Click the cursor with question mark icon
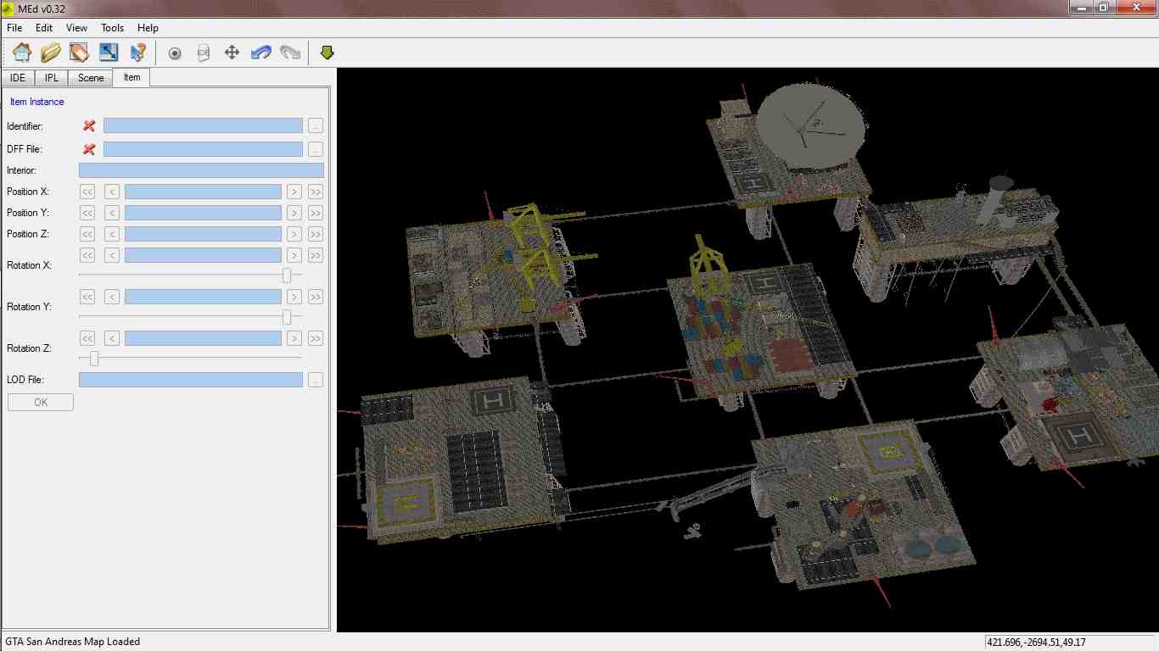The height and width of the screenshot is (651, 1159). click(137, 53)
